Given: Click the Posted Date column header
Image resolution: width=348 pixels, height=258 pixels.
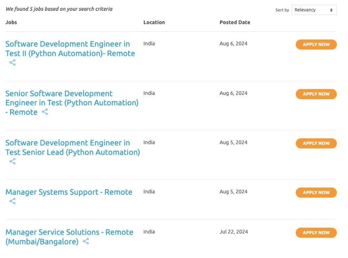Looking at the screenshot, I should (x=235, y=22).
